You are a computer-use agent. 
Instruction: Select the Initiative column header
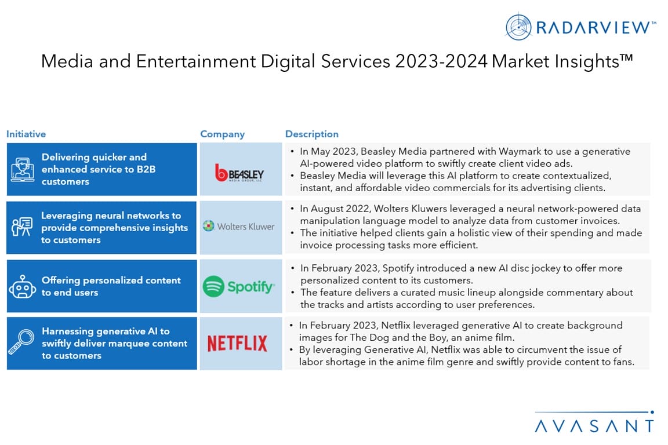pos(26,134)
